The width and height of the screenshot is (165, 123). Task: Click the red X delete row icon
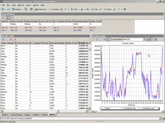coord(11,39)
